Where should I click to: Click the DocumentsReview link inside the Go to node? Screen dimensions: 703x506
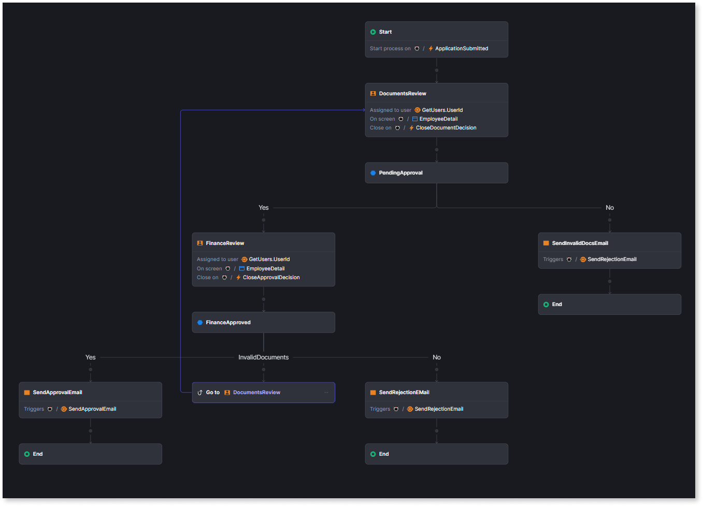(x=256, y=392)
